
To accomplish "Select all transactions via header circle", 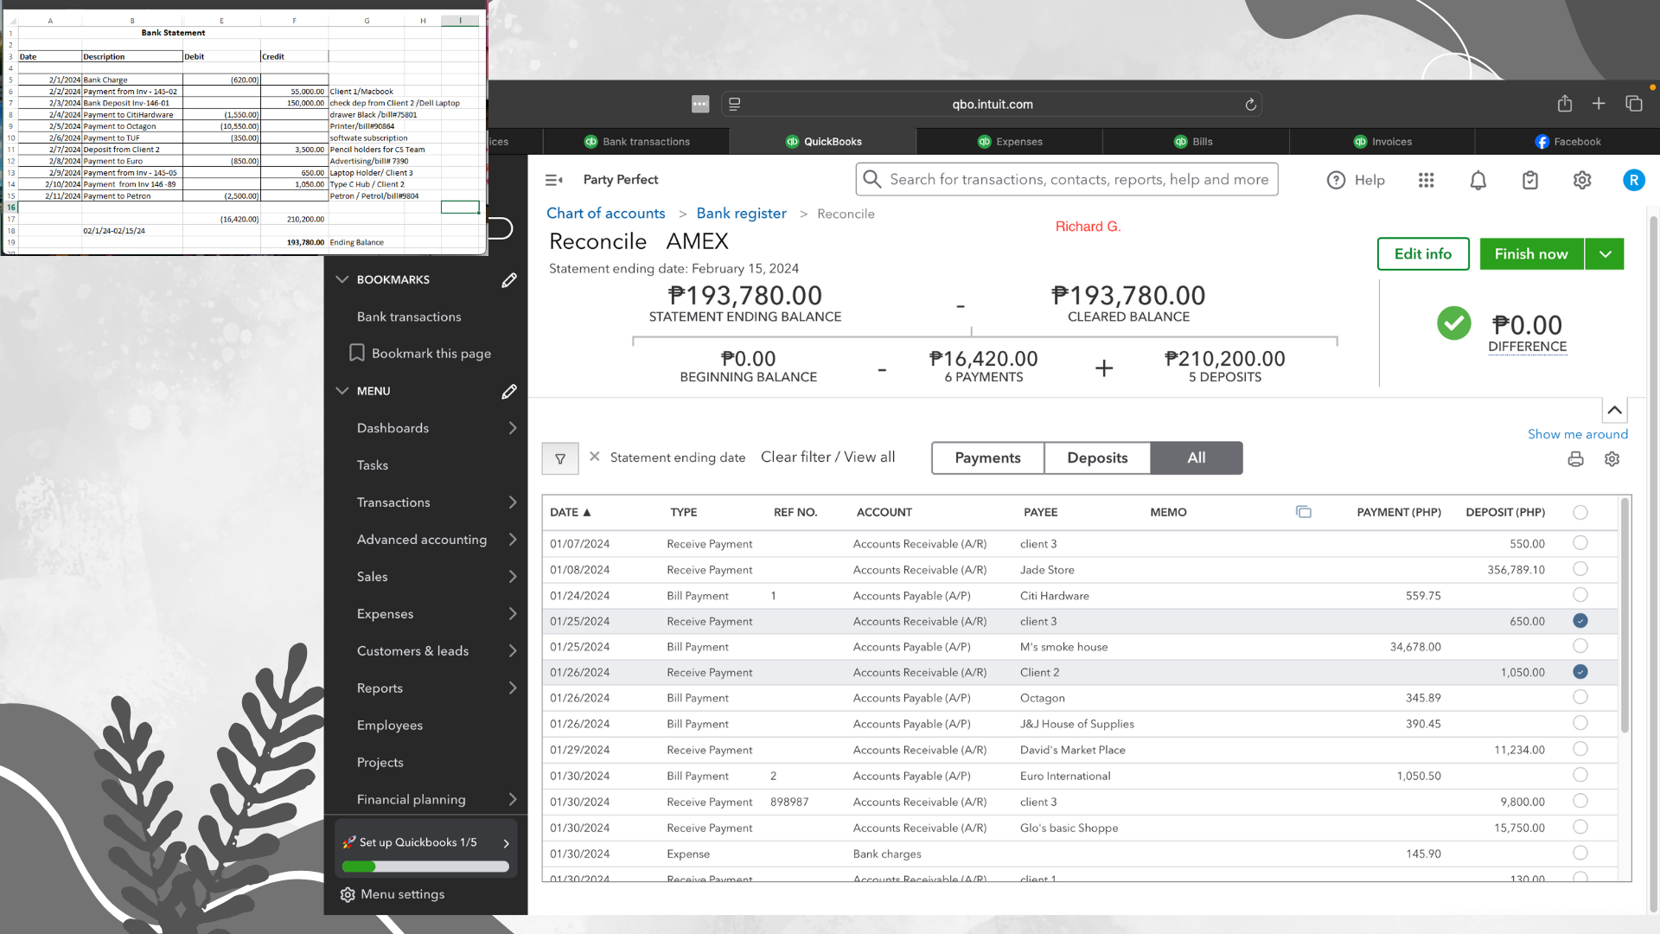I will (1580, 512).
